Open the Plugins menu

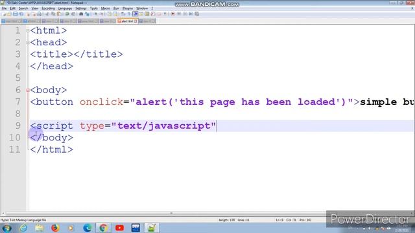click(128, 8)
